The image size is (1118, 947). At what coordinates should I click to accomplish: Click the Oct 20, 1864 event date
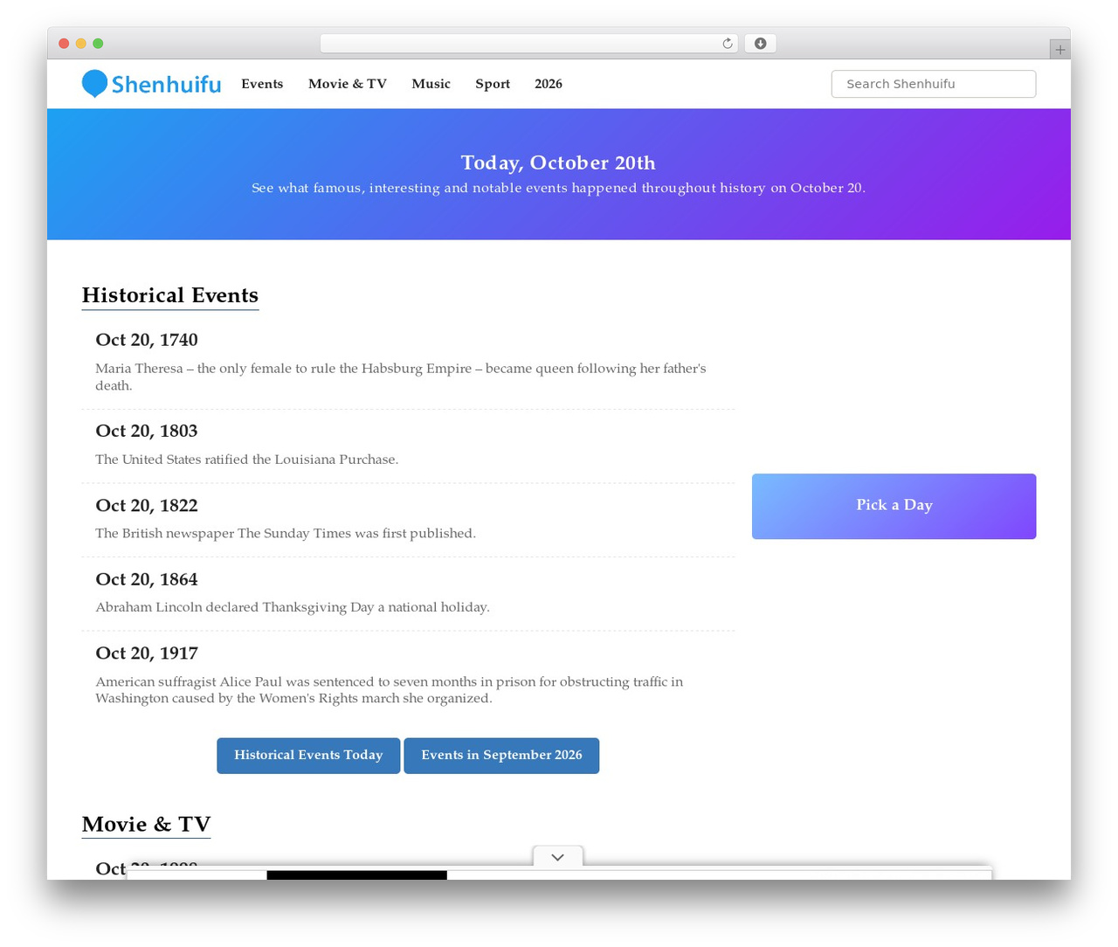[x=147, y=579]
